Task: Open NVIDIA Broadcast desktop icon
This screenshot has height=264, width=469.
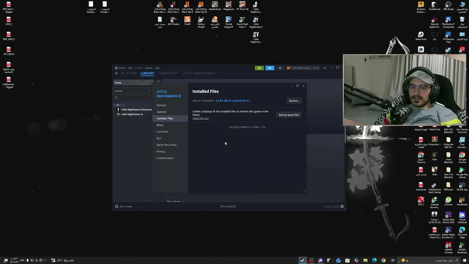Action: click(462, 248)
